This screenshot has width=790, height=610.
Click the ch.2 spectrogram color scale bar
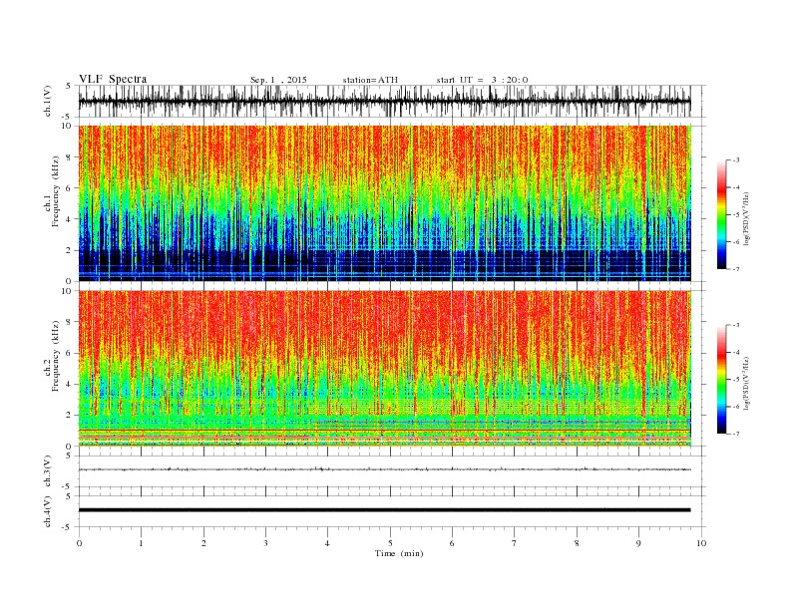(x=721, y=380)
